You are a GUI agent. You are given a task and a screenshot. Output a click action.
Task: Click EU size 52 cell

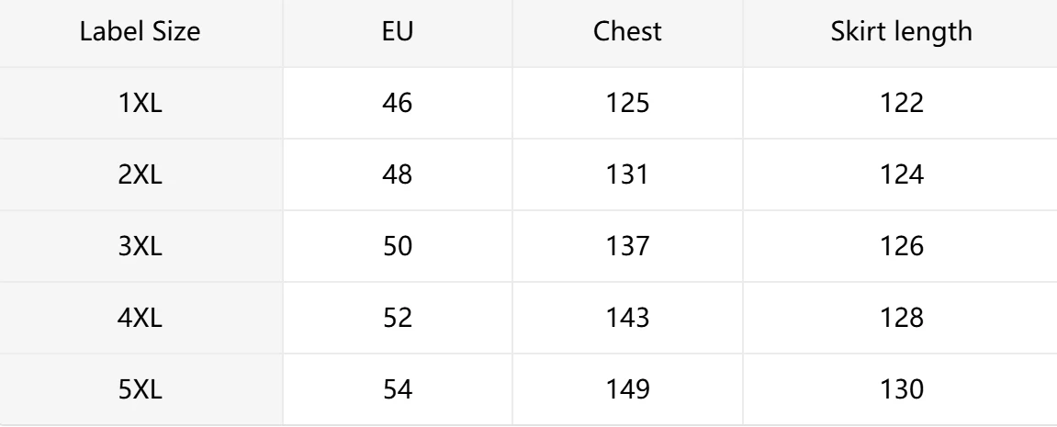[x=397, y=318]
